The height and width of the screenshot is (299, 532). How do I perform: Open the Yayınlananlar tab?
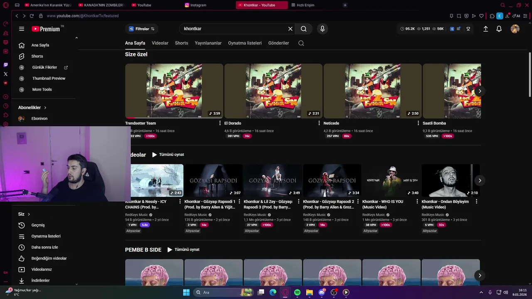[x=208, y=43]
